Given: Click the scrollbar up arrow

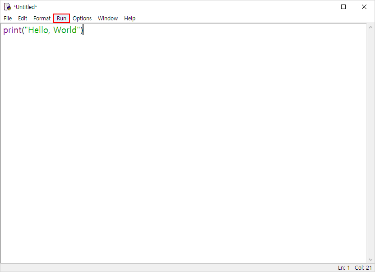Looking at the screenshot, I should pos(370,27).
